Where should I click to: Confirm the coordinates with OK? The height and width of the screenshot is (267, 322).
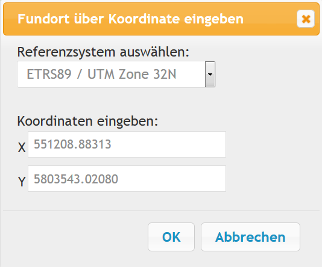(x=171, y=237)
